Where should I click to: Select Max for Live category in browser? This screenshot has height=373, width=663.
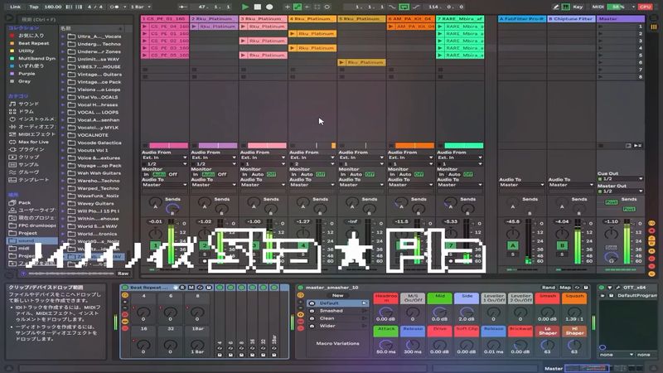point(31,141)
